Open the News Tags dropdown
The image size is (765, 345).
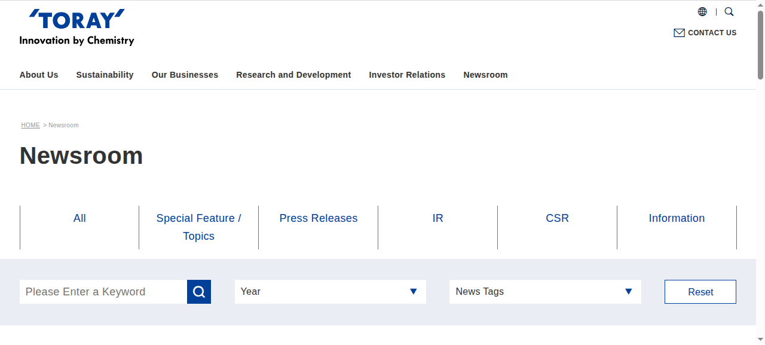pyautogui.click(x=545, y=292)
